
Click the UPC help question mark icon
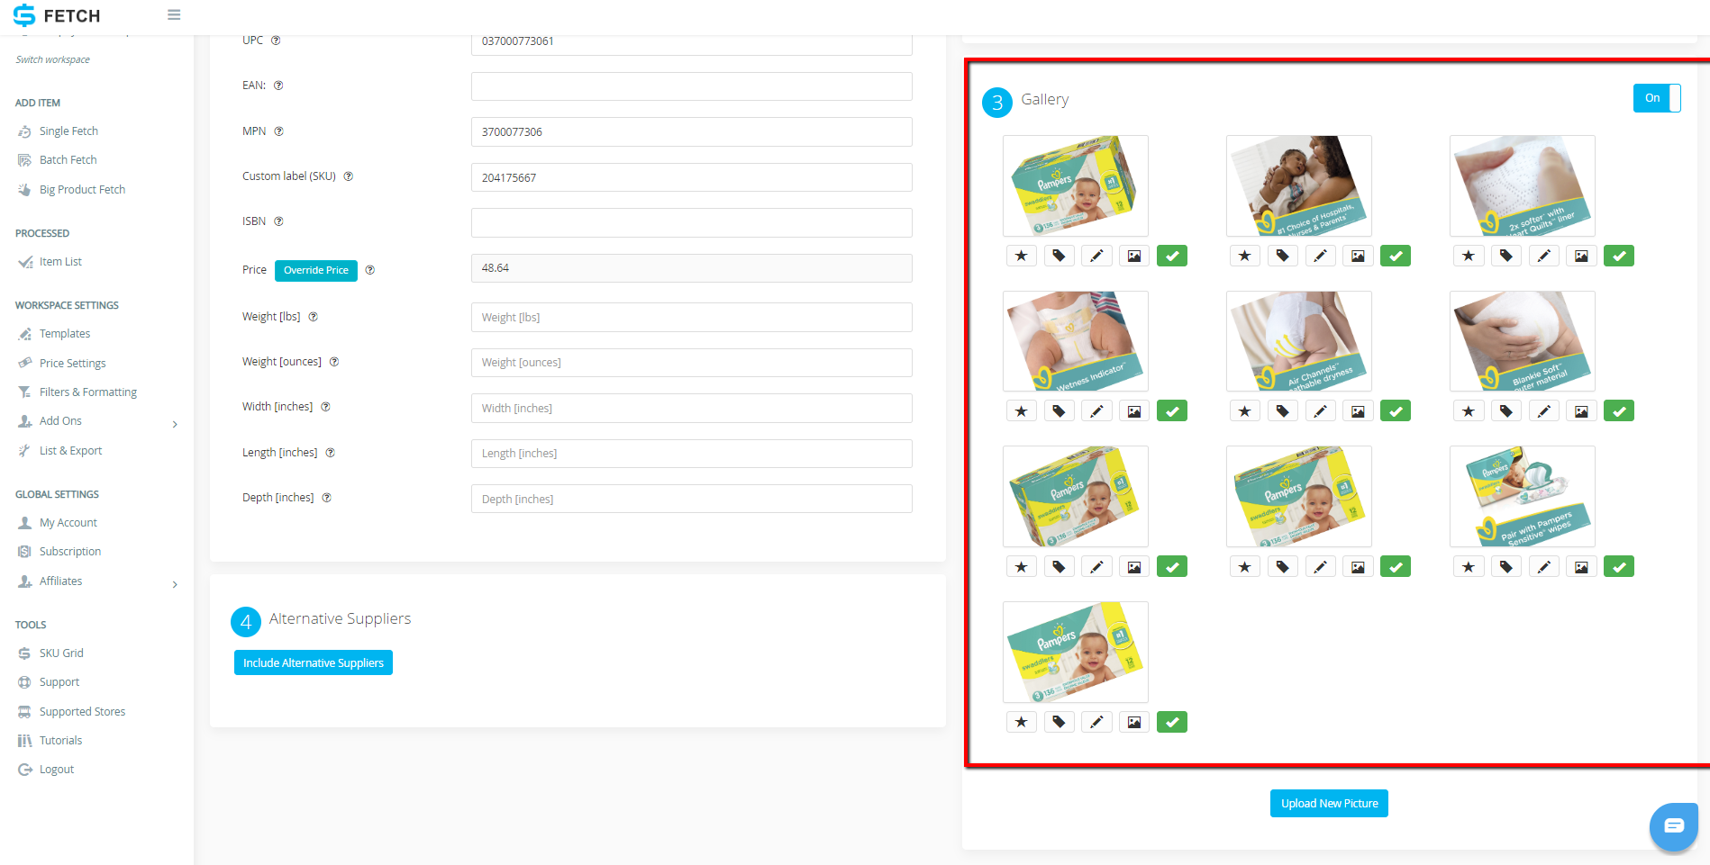[x=276, y=41]
